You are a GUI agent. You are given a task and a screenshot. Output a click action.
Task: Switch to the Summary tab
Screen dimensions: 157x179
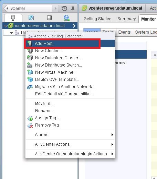126,19
